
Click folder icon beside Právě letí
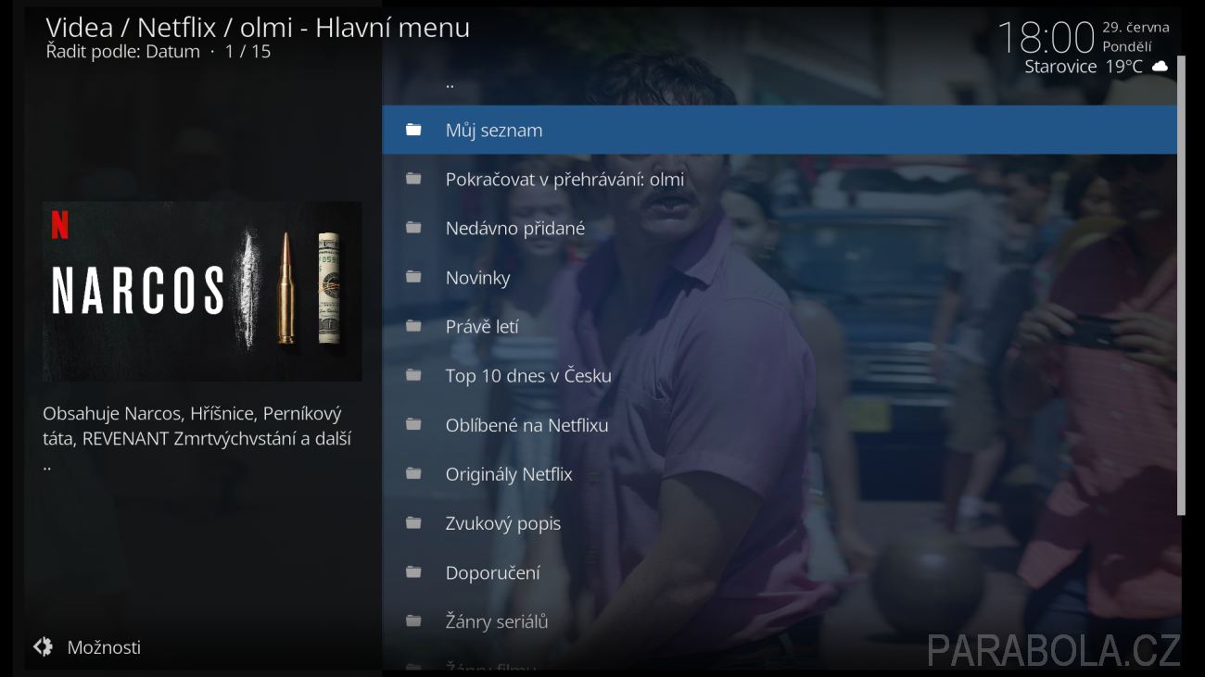413,326
